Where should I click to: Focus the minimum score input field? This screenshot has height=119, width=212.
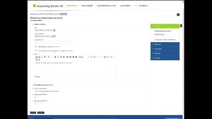pyautogui.click(x=36, y=97)
